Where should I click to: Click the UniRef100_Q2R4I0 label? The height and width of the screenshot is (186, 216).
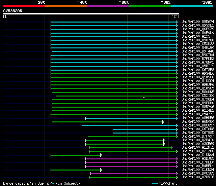point(198,140)
